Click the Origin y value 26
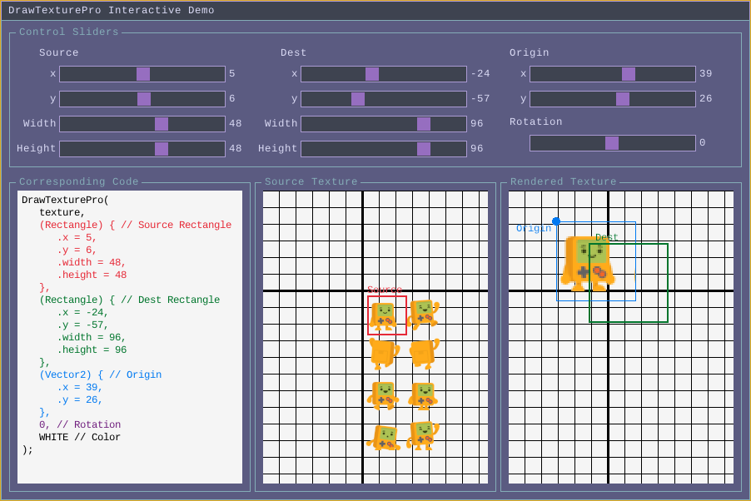Image resolution: width=751 pixels, height=501 pixels. [x=705, y=99]
